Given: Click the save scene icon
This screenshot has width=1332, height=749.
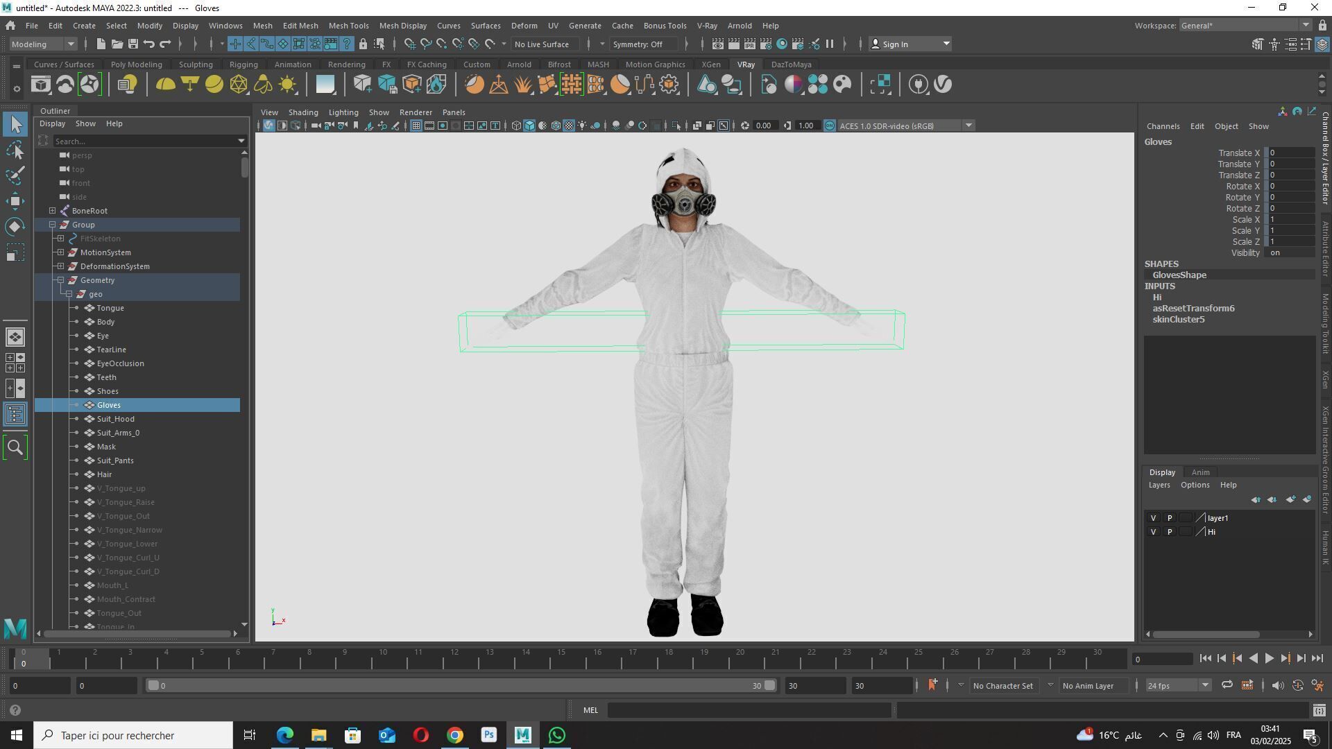Looking at the screenshot, I should [133, 44].
